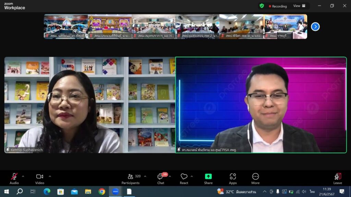This screenshot has height=197, width=351.
Task: Open the network Wi-Fi tray icon
Action: 298,192
